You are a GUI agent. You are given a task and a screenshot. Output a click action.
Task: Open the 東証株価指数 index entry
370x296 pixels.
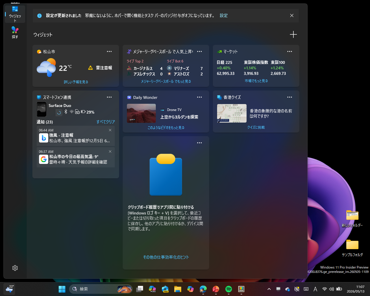click(x=256, y=68)
